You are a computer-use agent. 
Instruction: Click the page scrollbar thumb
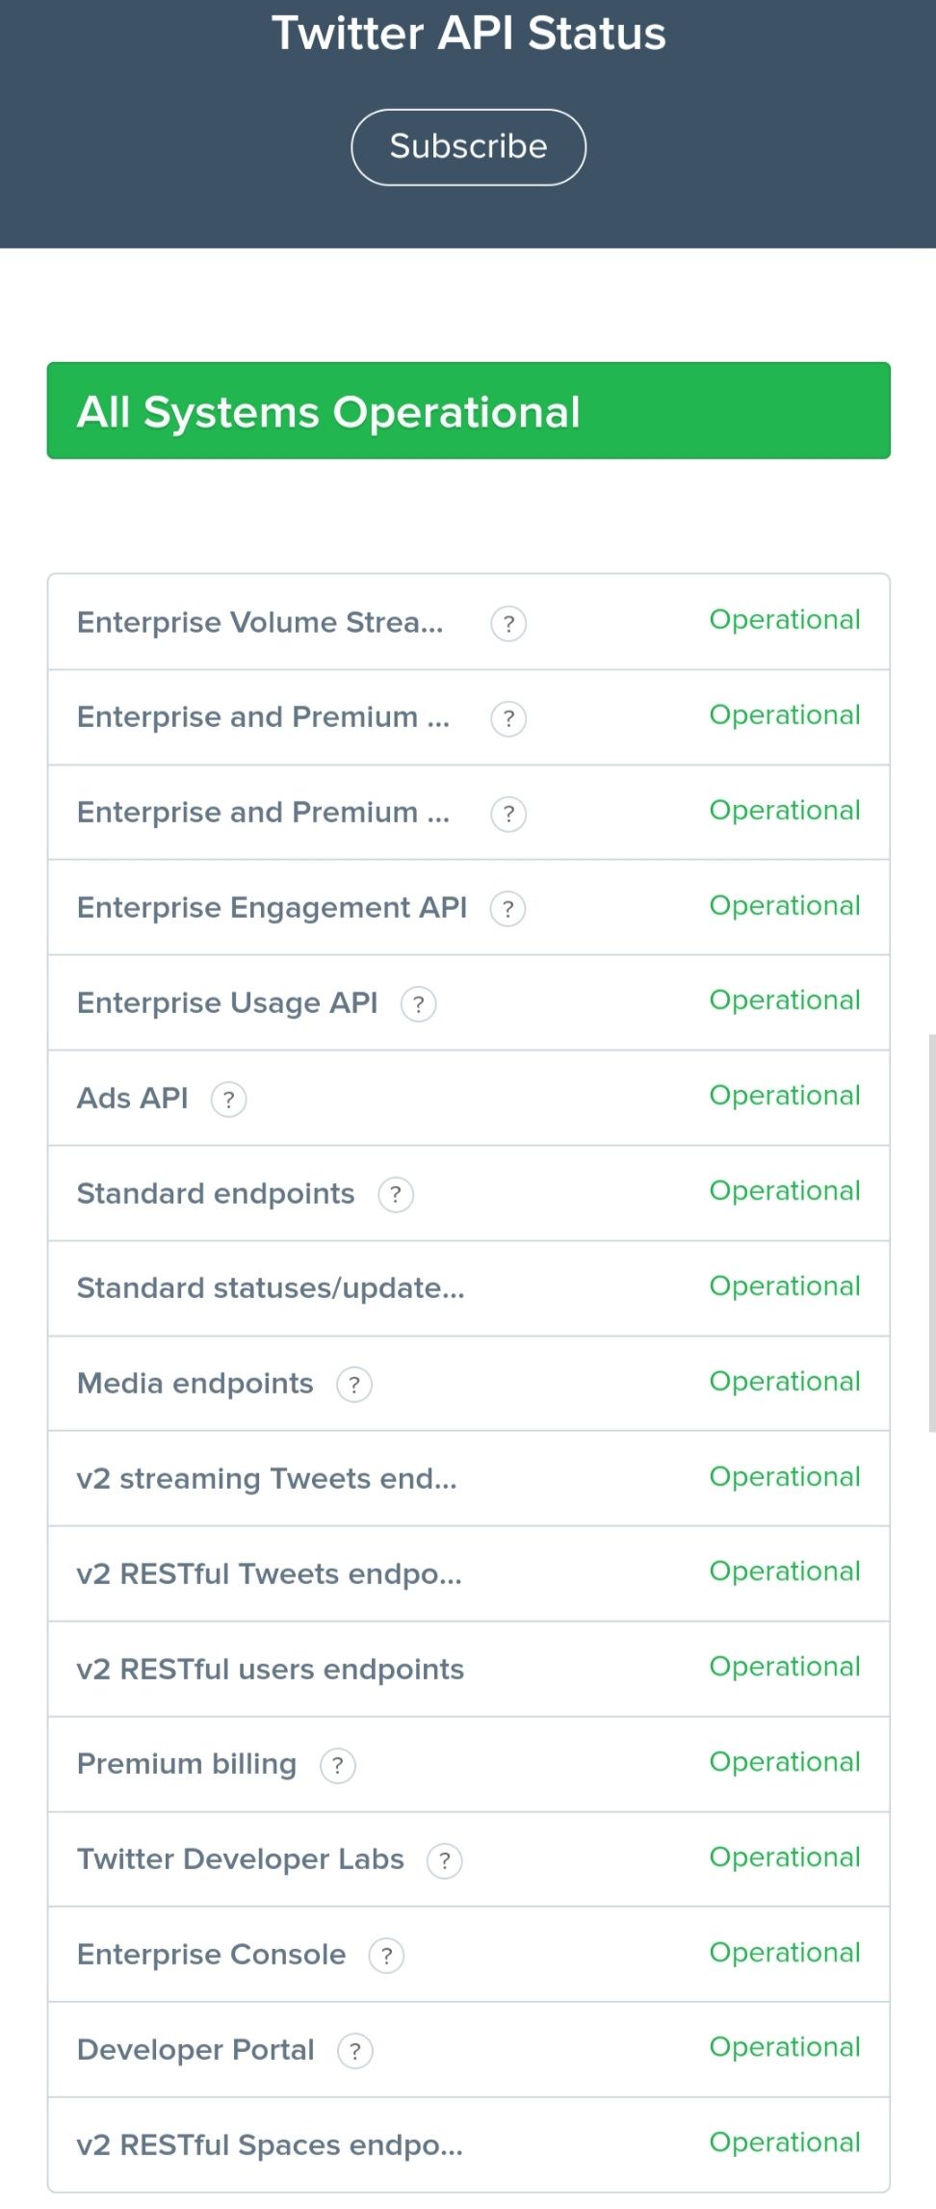pos(931,1234)
